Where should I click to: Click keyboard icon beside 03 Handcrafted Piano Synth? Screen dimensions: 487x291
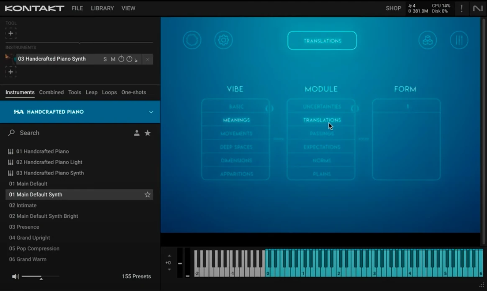tap(10, 173)
